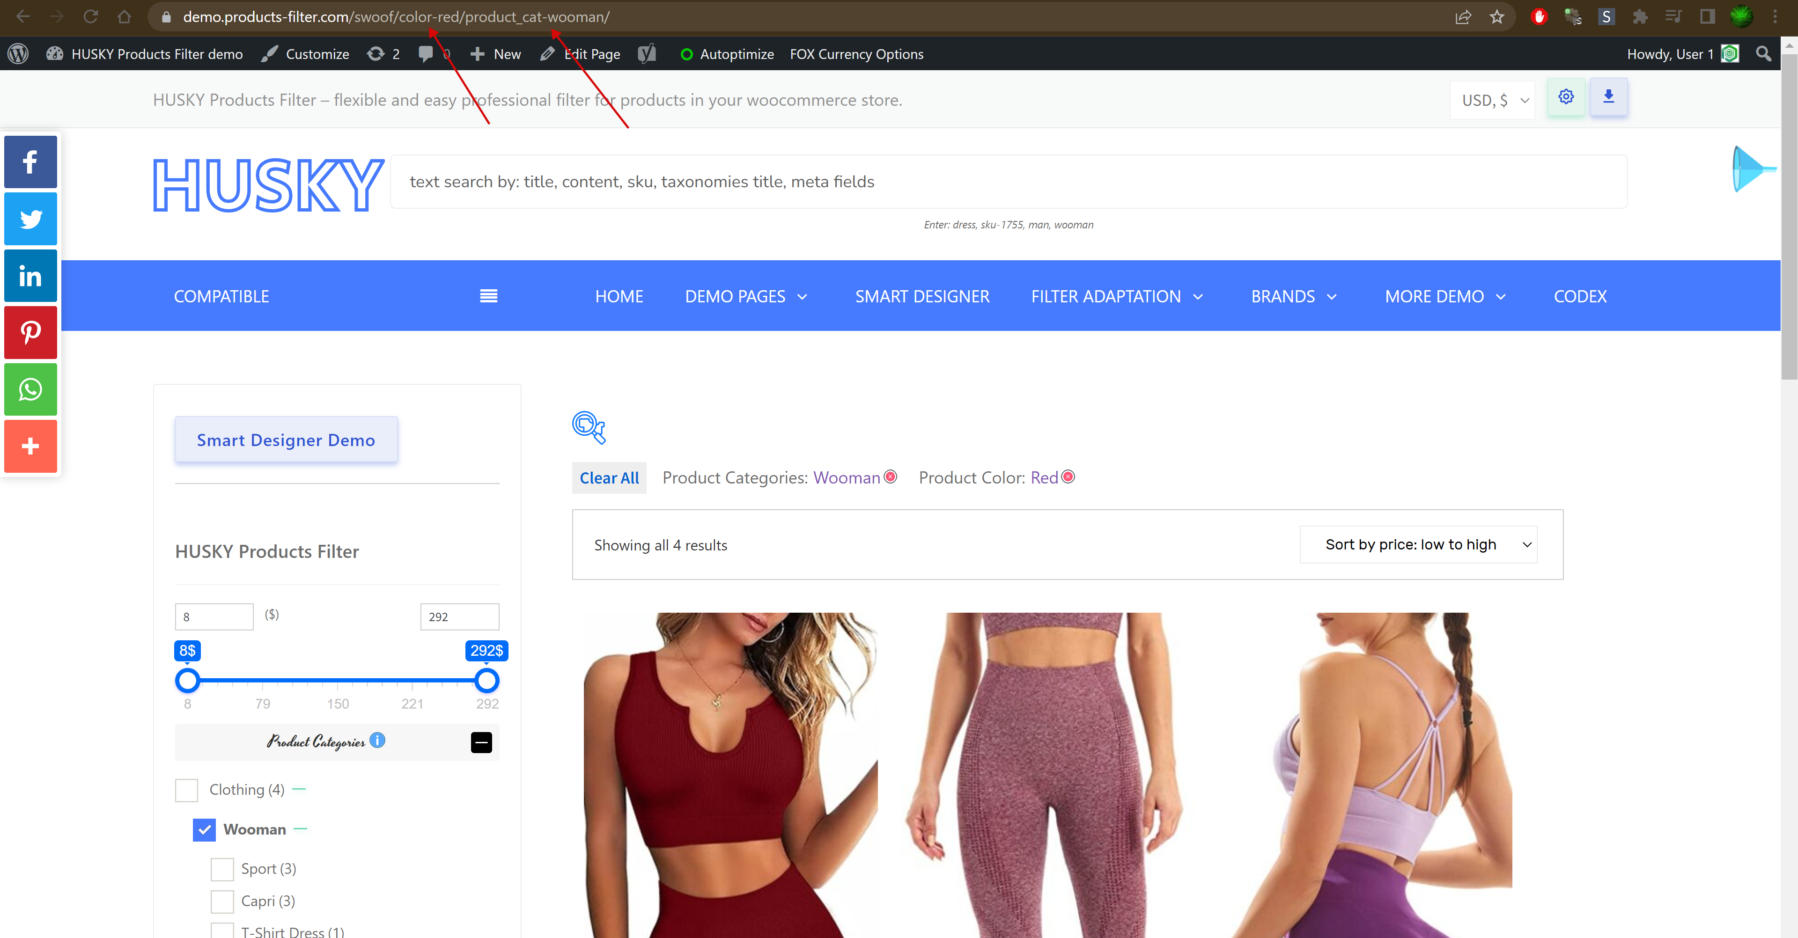This screenshot has height=938, width=1798.
Task: Open browser share page icon
Action: 1463,17
